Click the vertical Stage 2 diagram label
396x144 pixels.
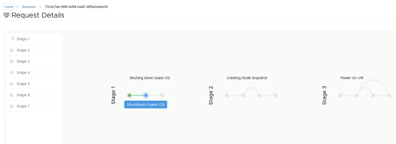pyautogui.click(x=211, y=95)
